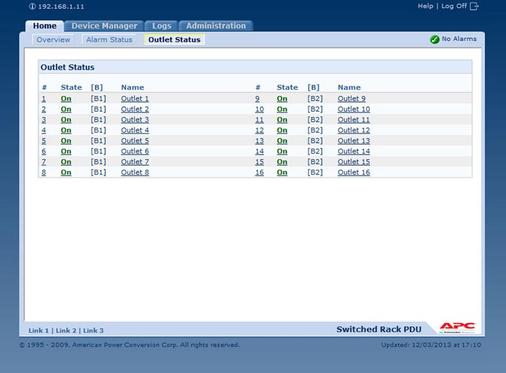
Task: Open the Outlet 5 name link
Action: coord(135,141)
